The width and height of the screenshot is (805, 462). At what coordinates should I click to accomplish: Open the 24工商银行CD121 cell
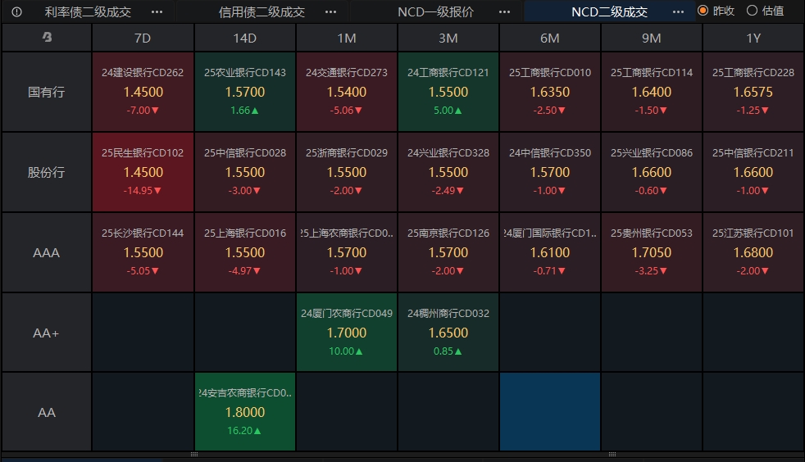[448, 92]
